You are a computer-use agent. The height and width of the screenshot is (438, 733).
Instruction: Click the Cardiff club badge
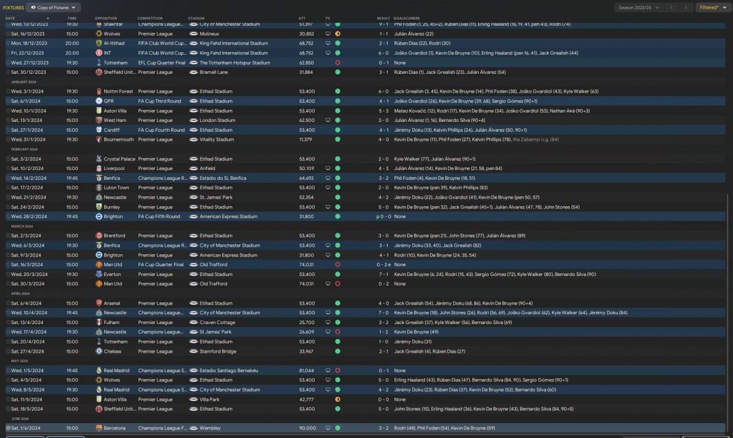coord(99,130)
